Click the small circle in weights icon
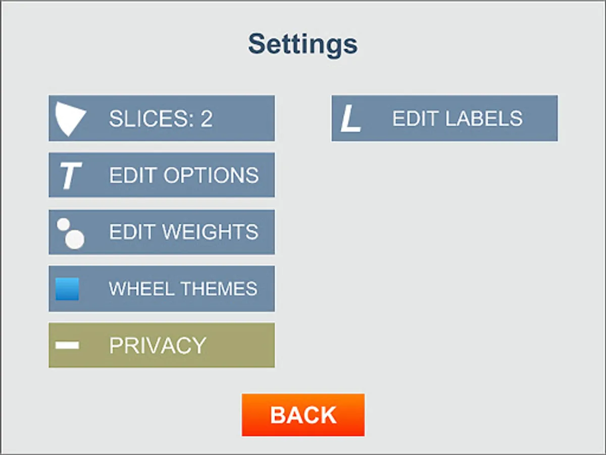The image size is (606, 455). click(63, 224)
